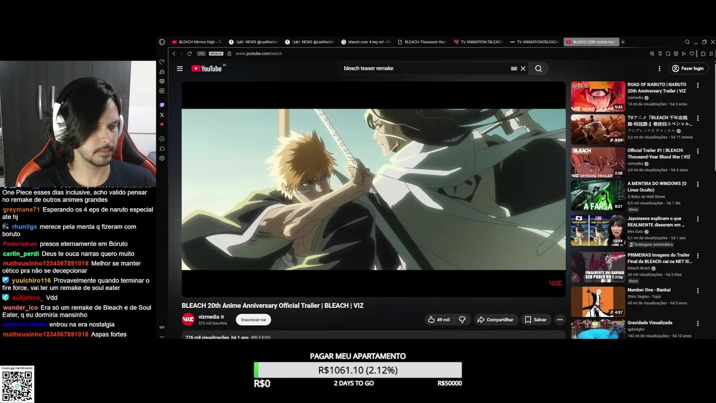Click the address bar youtube.com/watch URL

click(x=258, y=54)
